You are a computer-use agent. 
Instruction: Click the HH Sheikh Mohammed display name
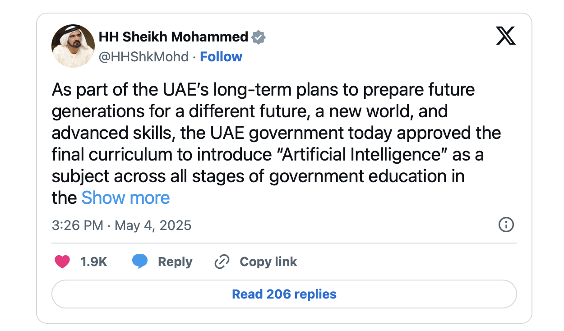click(173, 37)
